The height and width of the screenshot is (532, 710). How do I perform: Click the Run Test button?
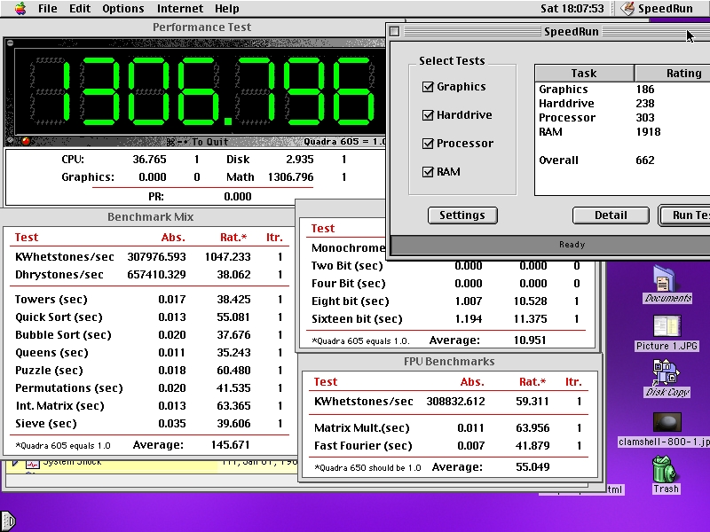(684, 215)
